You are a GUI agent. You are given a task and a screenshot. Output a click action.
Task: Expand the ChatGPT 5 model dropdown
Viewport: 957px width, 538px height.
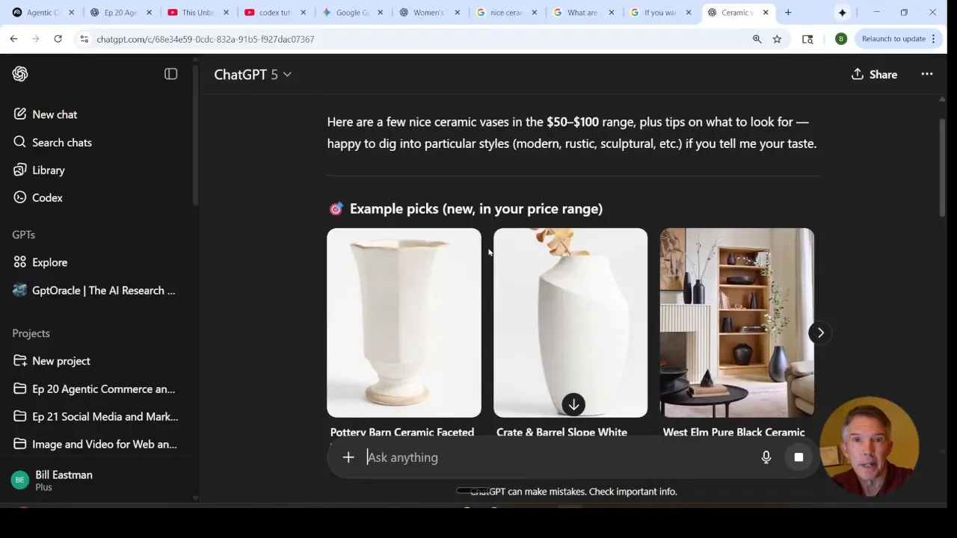coord(253,74)
